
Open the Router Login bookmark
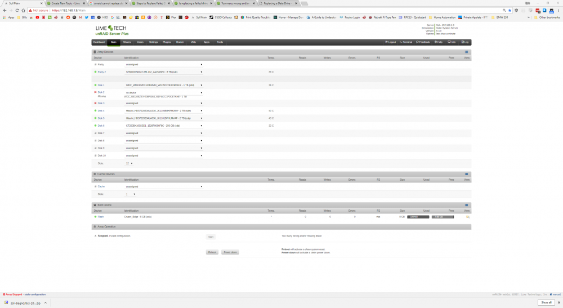click(350, 17)
